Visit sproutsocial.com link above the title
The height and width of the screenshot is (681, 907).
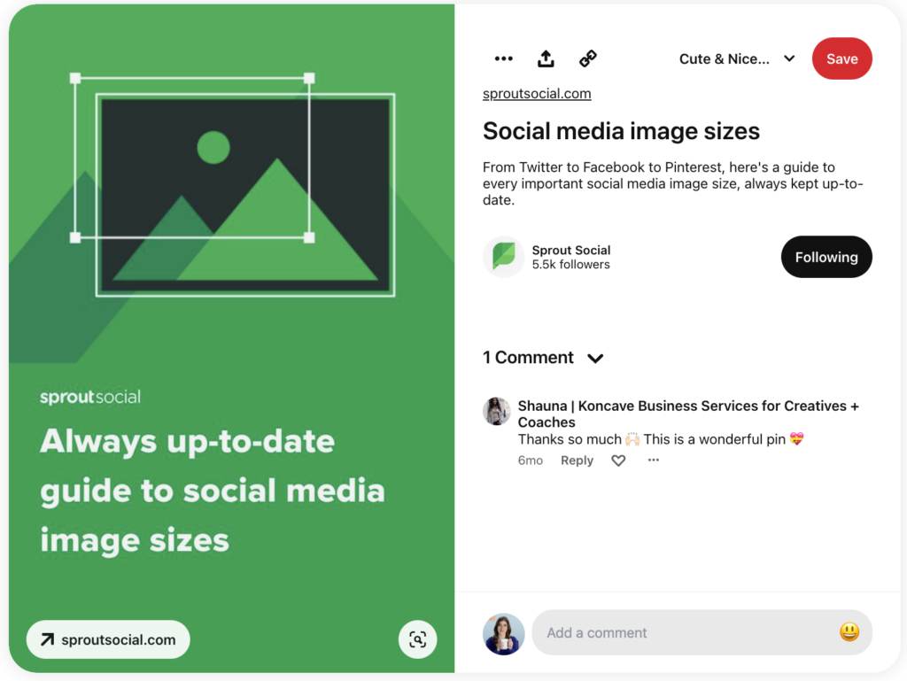[x=537, y=94]
